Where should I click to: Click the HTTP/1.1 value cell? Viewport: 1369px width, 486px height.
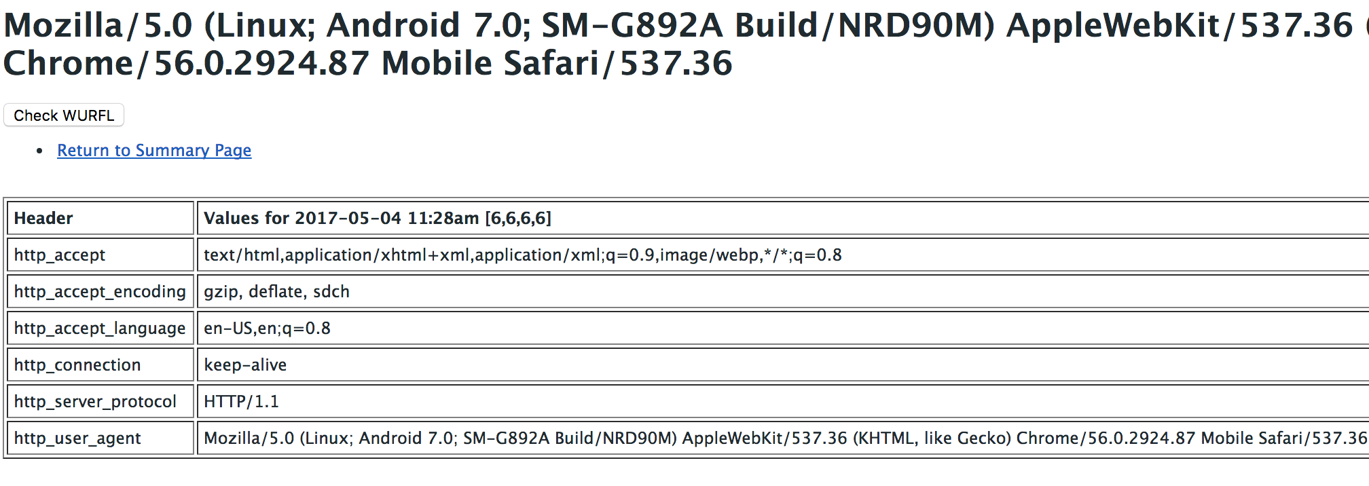241,401
